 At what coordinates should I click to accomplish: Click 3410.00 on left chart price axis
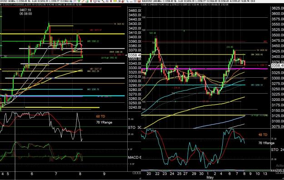(135, 33)
